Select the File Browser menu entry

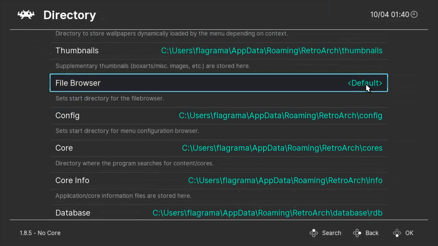[x=78, y=83]
